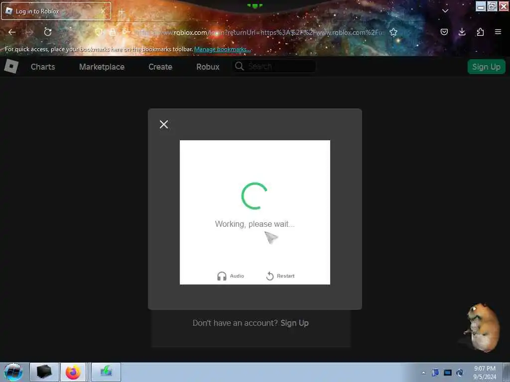The height and width of the screenshot is (382, 510).
Task: Open a new browser tab
Action: pos(122,11)
